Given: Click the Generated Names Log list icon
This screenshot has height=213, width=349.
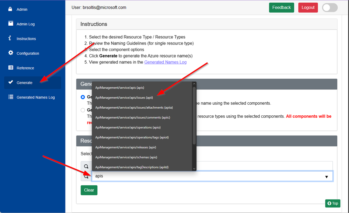Looking at the screenshot, I should [11, 97].
